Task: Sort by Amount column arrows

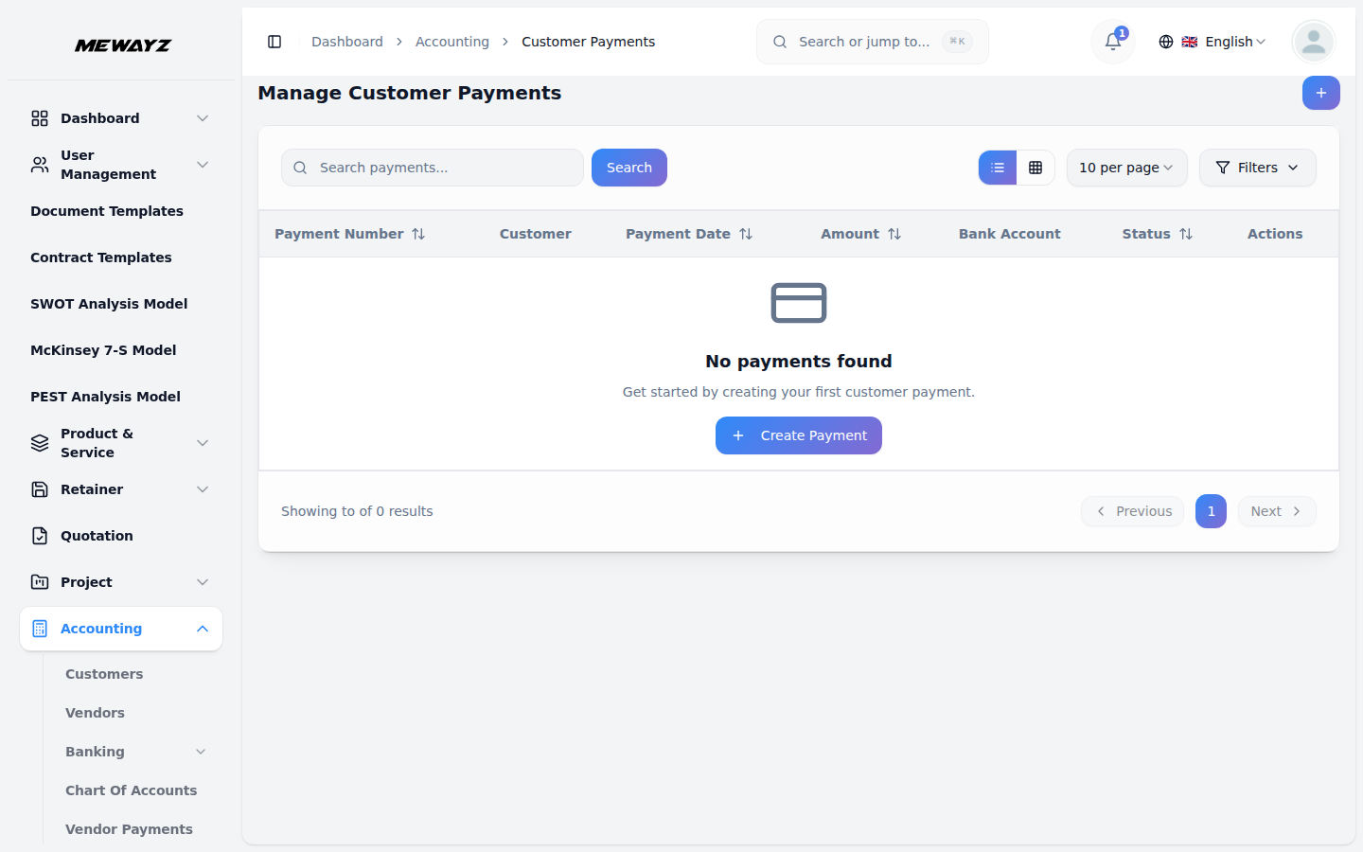Action: click(894, 234)
